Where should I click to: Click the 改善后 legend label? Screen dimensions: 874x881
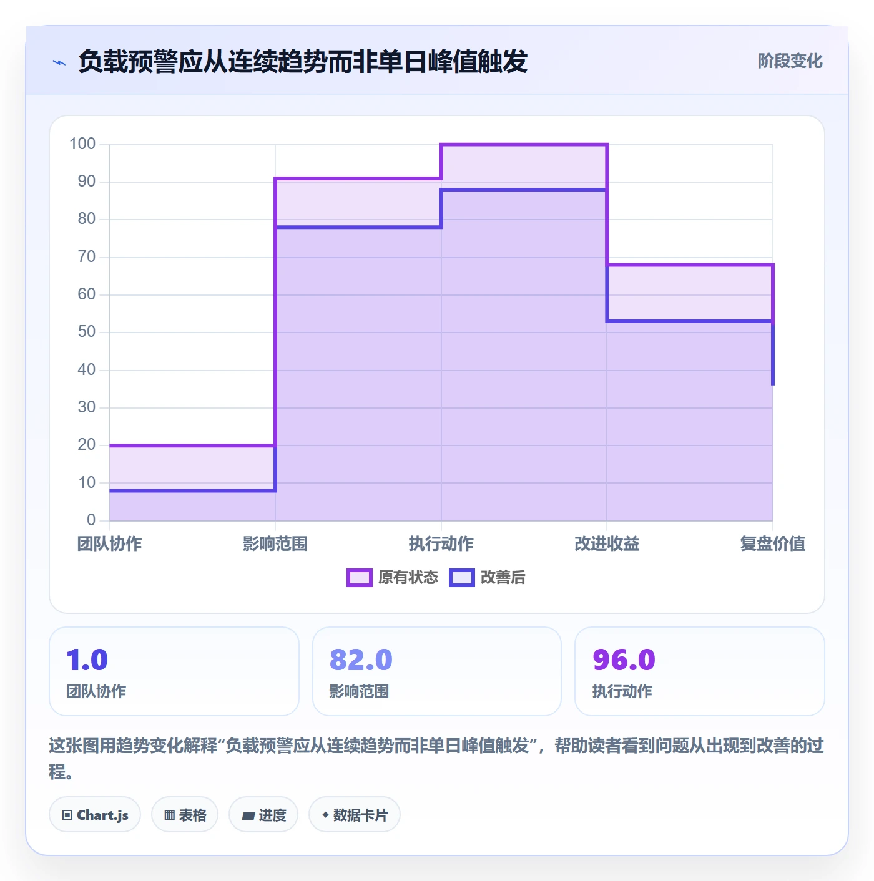503,578
